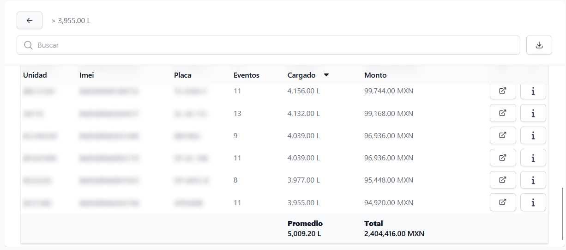Screen dimensions: 566x250
Task: Show info for the 99,168.00 MXN row
Action: [533, 113]
